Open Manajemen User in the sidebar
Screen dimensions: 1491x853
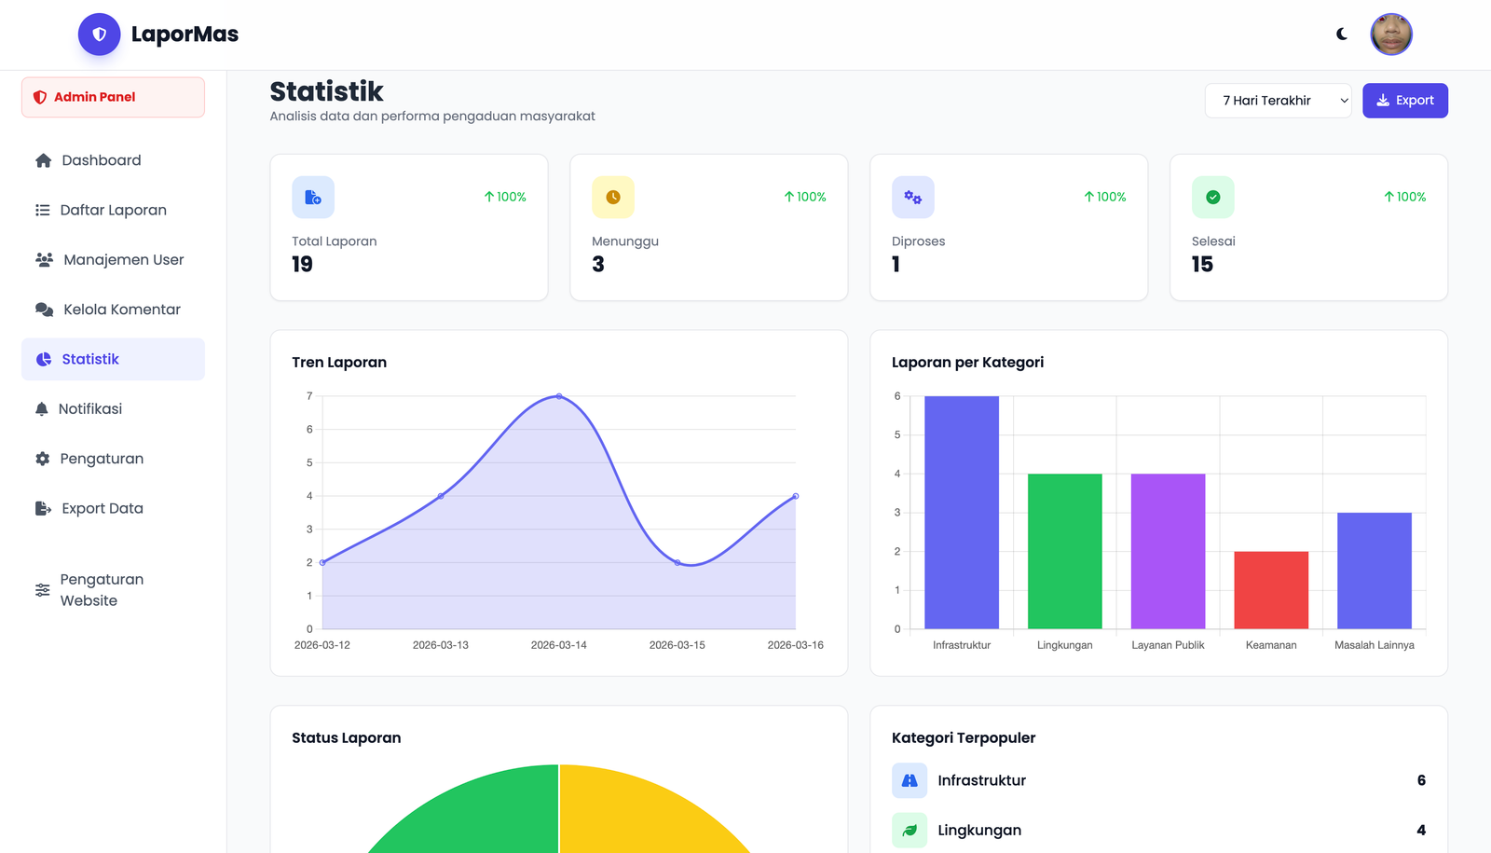[113, 259]
